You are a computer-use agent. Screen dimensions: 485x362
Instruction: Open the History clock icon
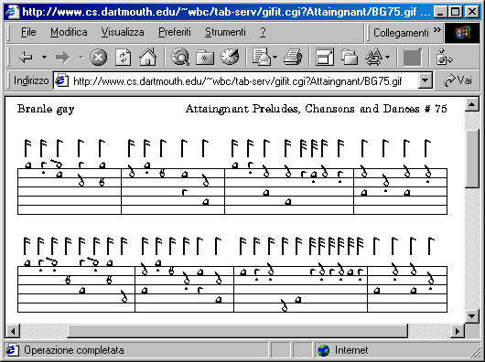pyautogui.click(x=230, y=57)
